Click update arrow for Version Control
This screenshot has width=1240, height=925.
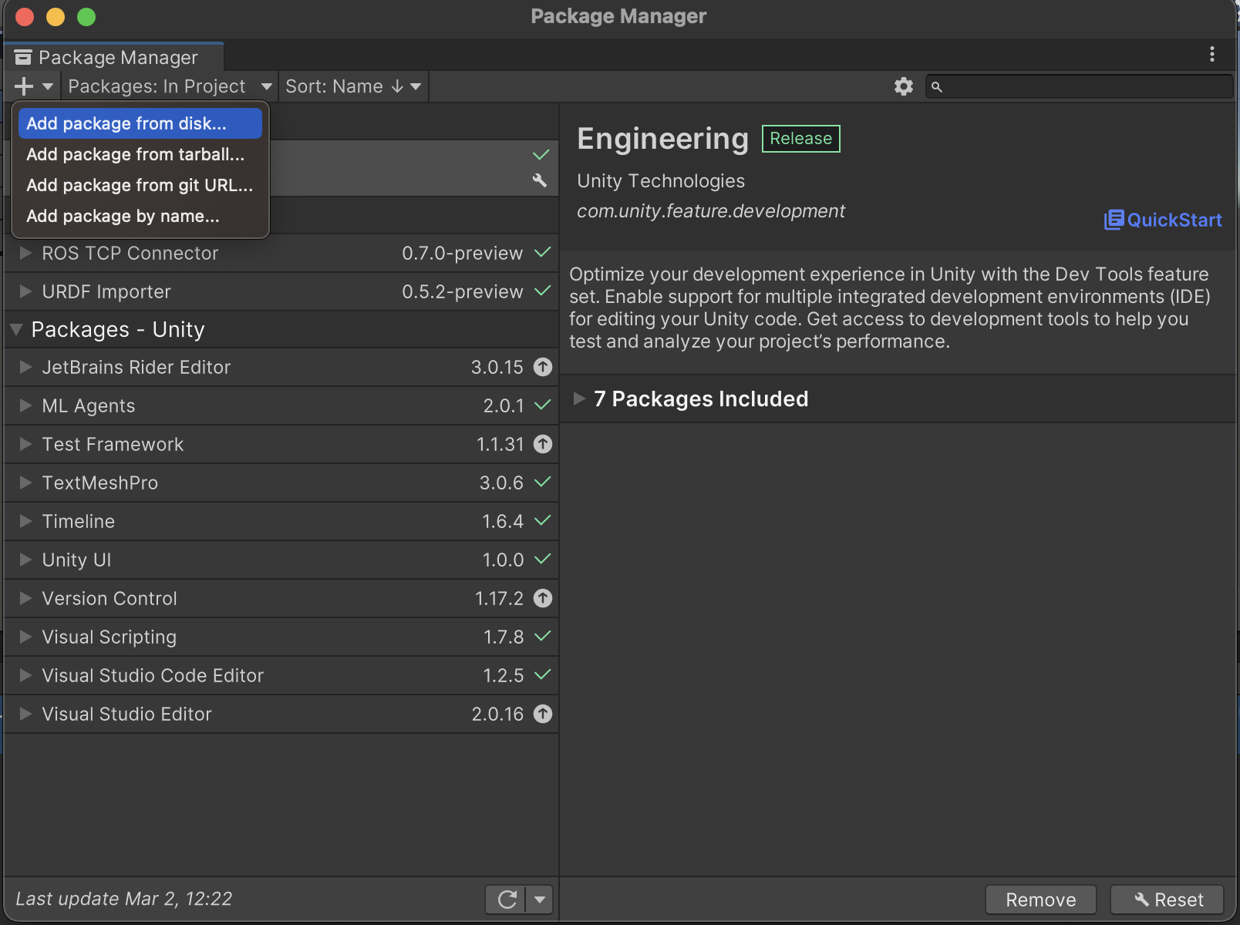543,598
